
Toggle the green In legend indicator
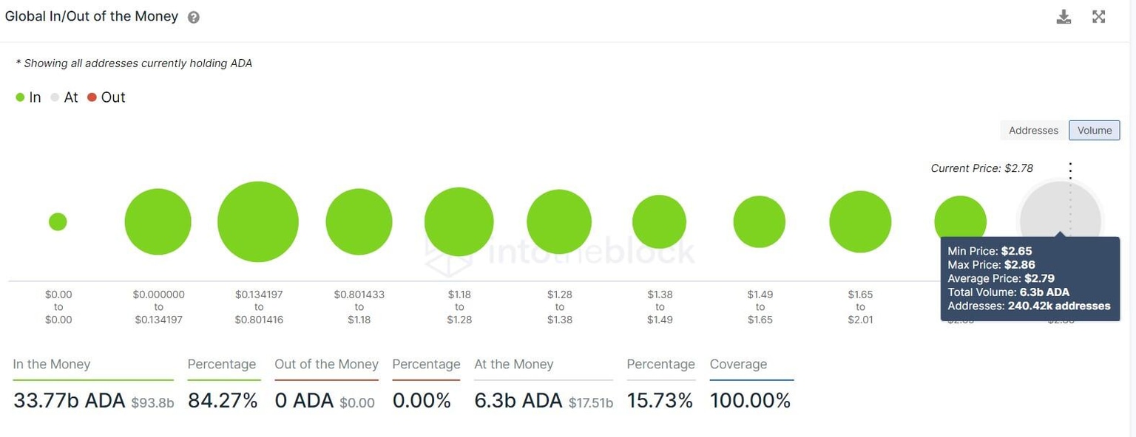pyautogui.click(x=19, y=97)
